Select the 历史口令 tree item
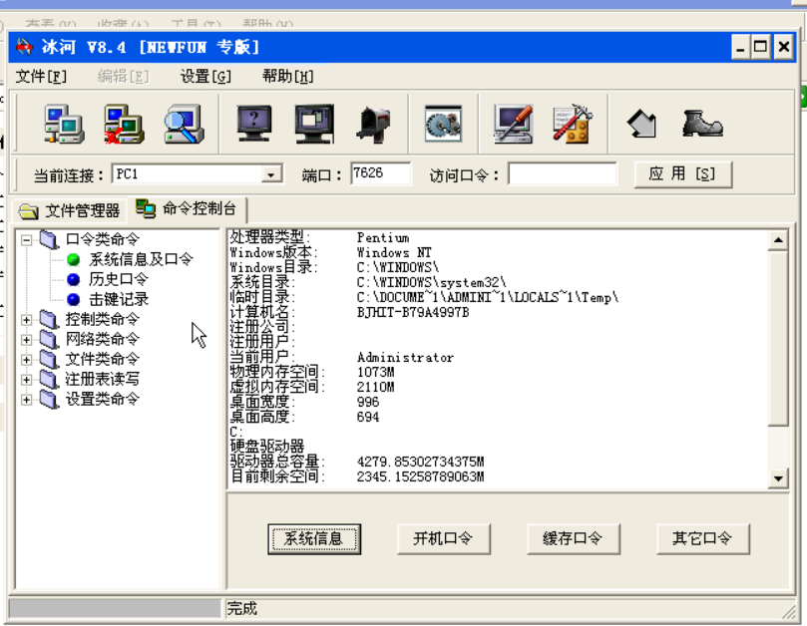The image size is (807, 626). (119, 279)
